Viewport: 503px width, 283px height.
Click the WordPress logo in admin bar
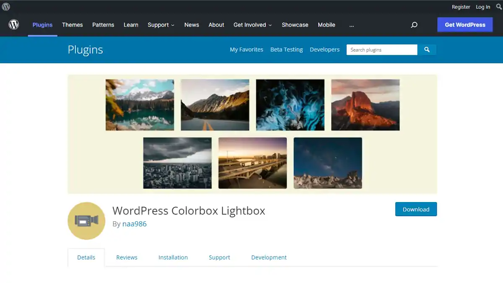6,7
